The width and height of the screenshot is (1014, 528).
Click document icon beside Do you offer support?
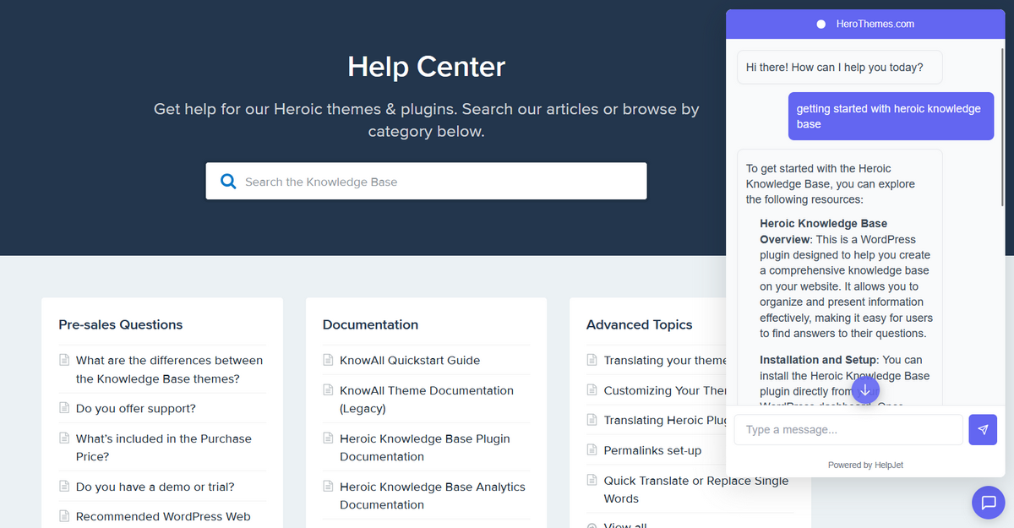click(x=64, y=408)
